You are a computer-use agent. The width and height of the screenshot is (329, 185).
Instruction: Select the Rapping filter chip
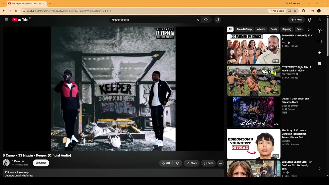287,29
